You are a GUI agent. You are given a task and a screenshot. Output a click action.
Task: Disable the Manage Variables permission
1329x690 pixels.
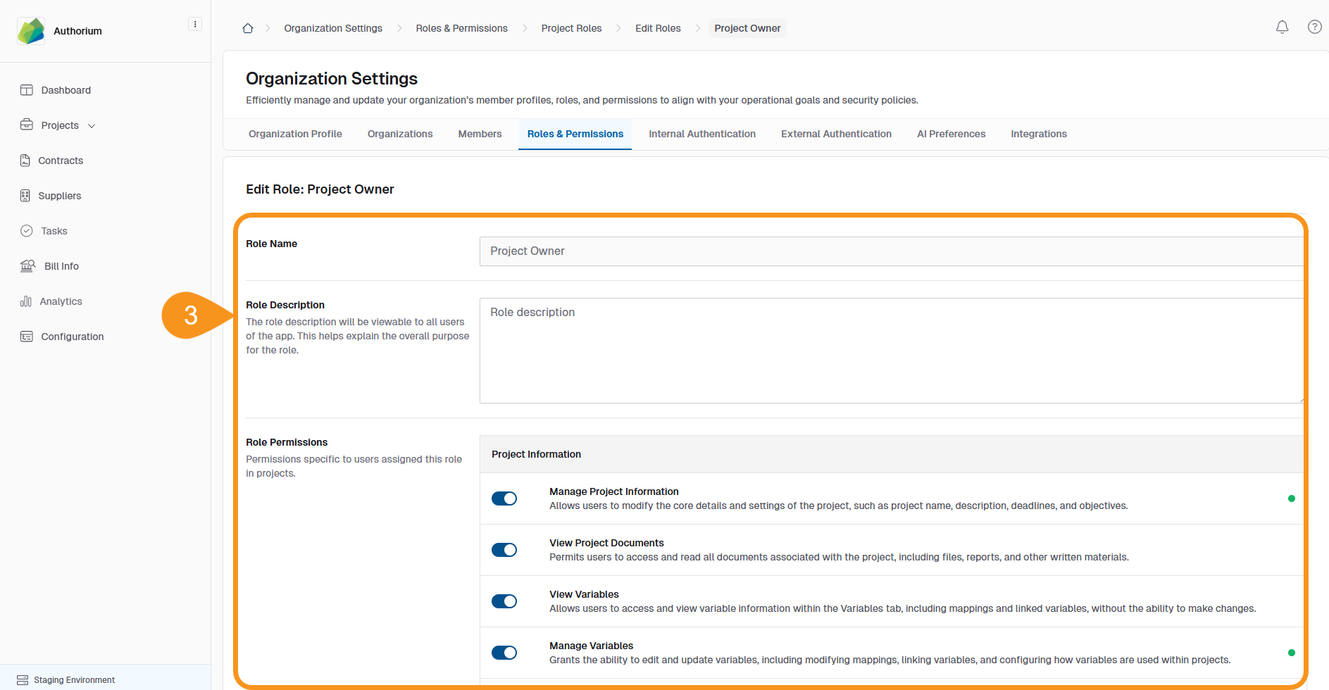504,653
